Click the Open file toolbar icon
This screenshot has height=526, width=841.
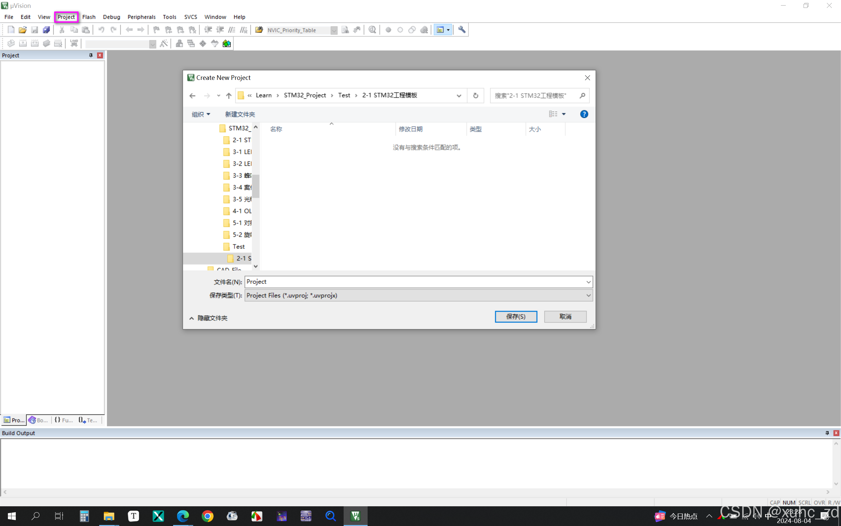point(23,30)
